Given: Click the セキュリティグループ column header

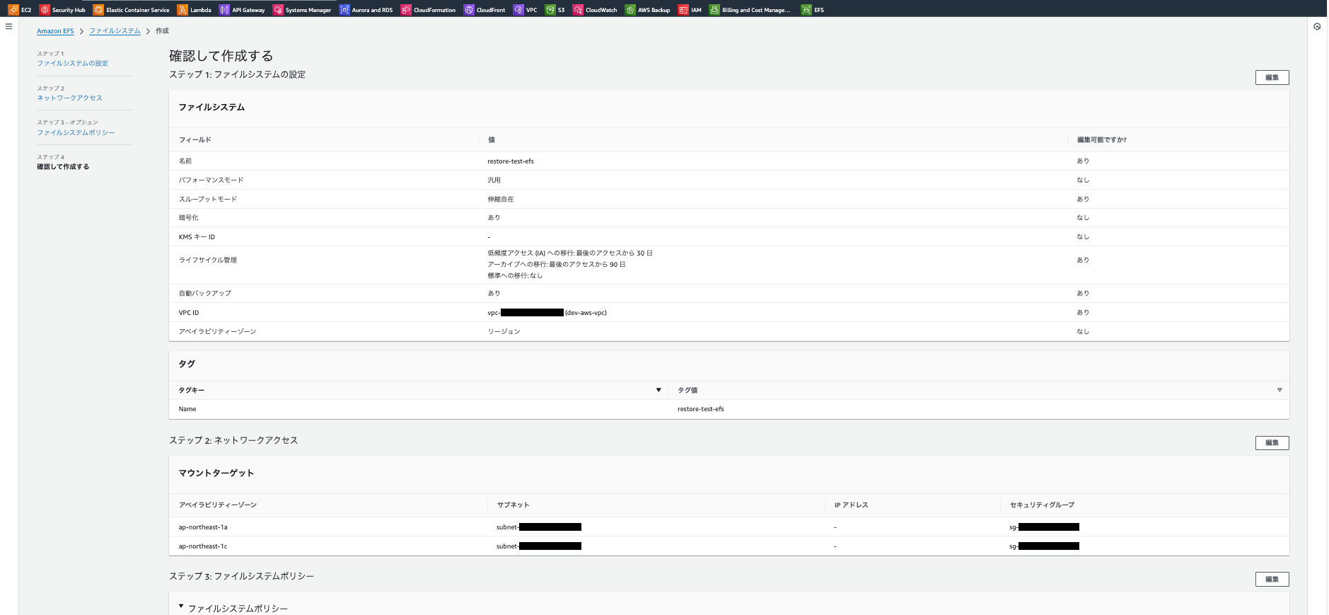Looking at the screenshot, I should [1042, 505].
